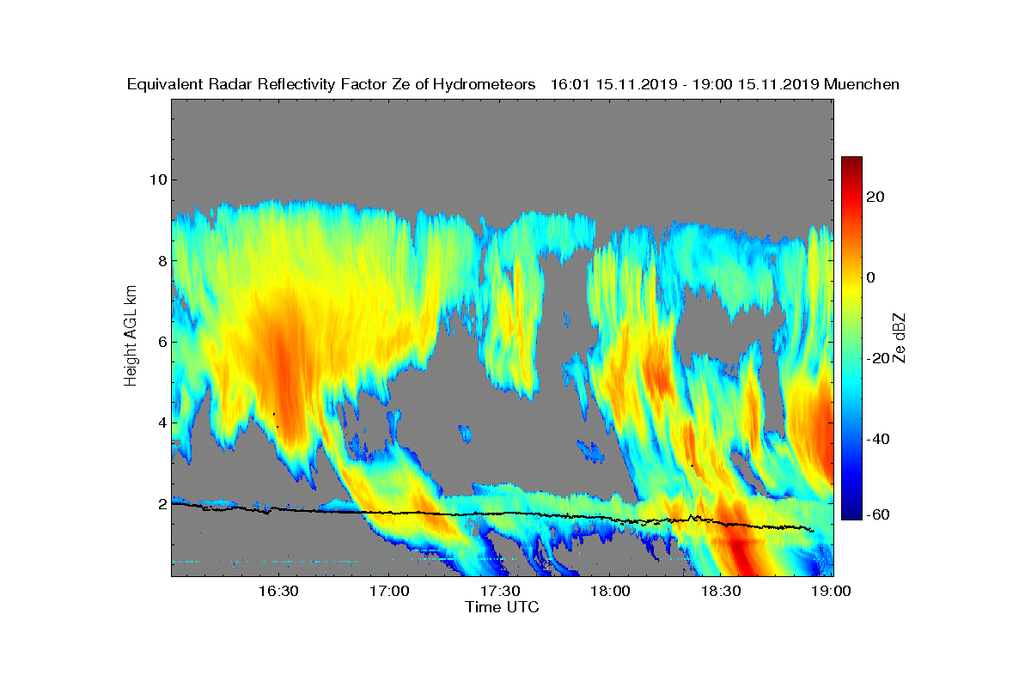The height and width of the screenshot is (687, 1031).
Task: Click the 17:30 time tick label
Action: tap(499, 592)
